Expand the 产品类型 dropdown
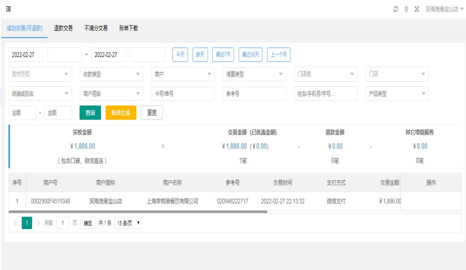Image resolution: width=466 pixels, height=270 pixels. [396, 94]
